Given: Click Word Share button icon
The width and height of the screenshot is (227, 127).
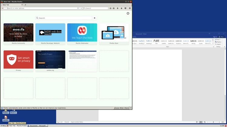Looking at the screenshot, I should click(x=221, y=37).
